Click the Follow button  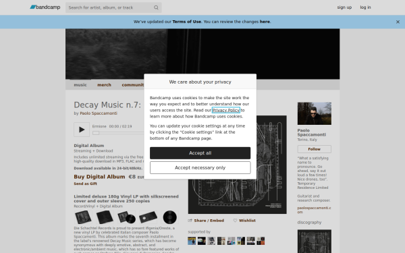[315, 149]
